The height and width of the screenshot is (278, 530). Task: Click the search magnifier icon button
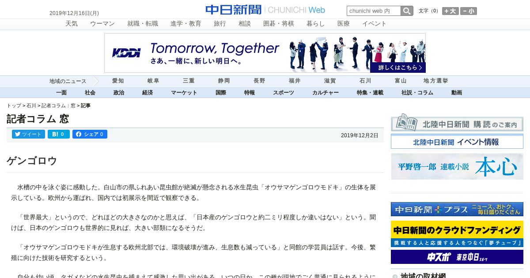(407, 11)
